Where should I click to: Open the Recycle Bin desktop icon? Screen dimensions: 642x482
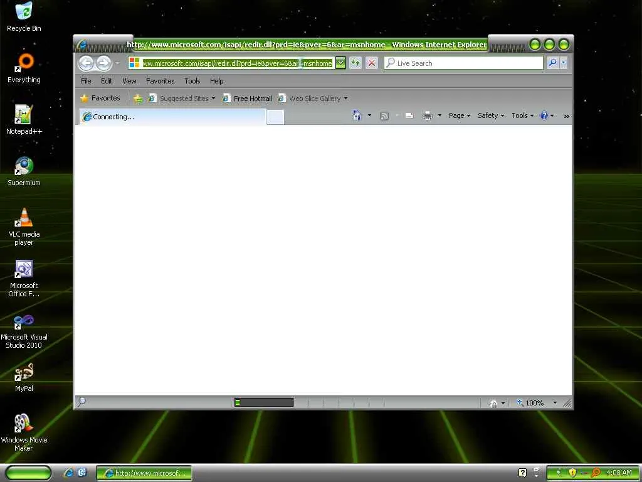coord(24,16)
